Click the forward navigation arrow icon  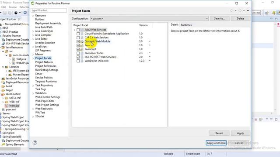tap(240, 10)
